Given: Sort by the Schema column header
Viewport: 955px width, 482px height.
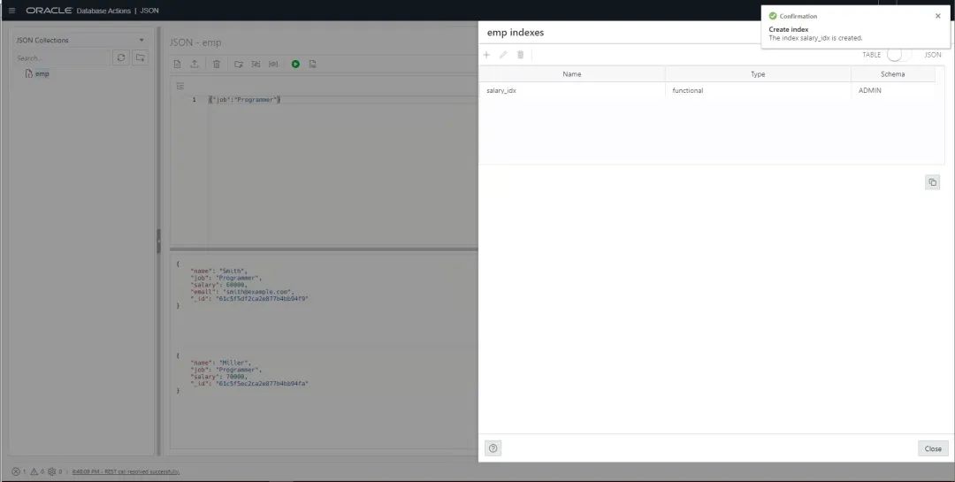Looking at the screenshot, I should click(x=893, y=74).
